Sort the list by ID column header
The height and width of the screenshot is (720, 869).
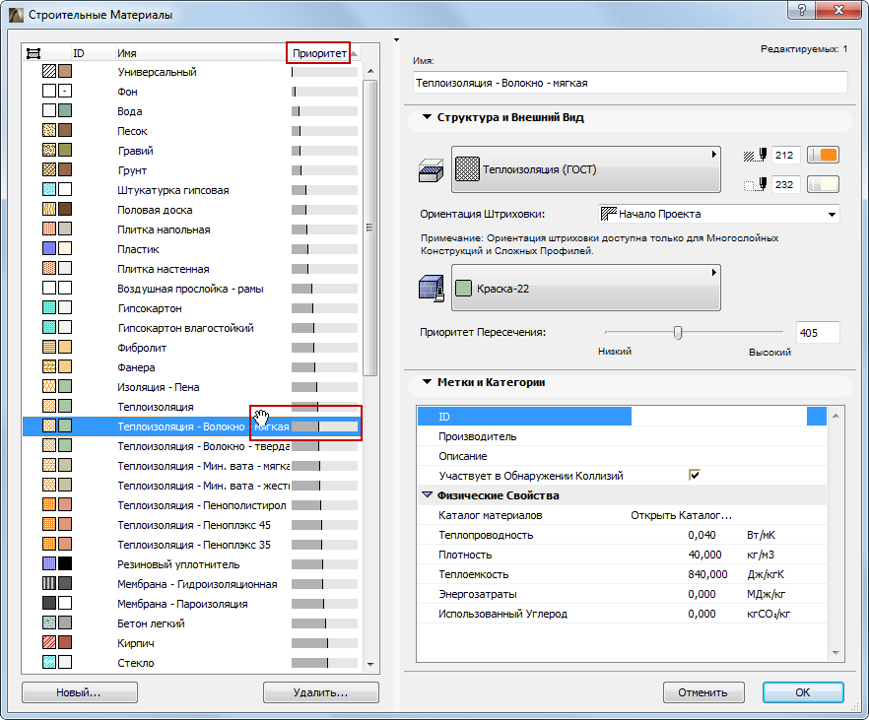(x=79, y=53)
